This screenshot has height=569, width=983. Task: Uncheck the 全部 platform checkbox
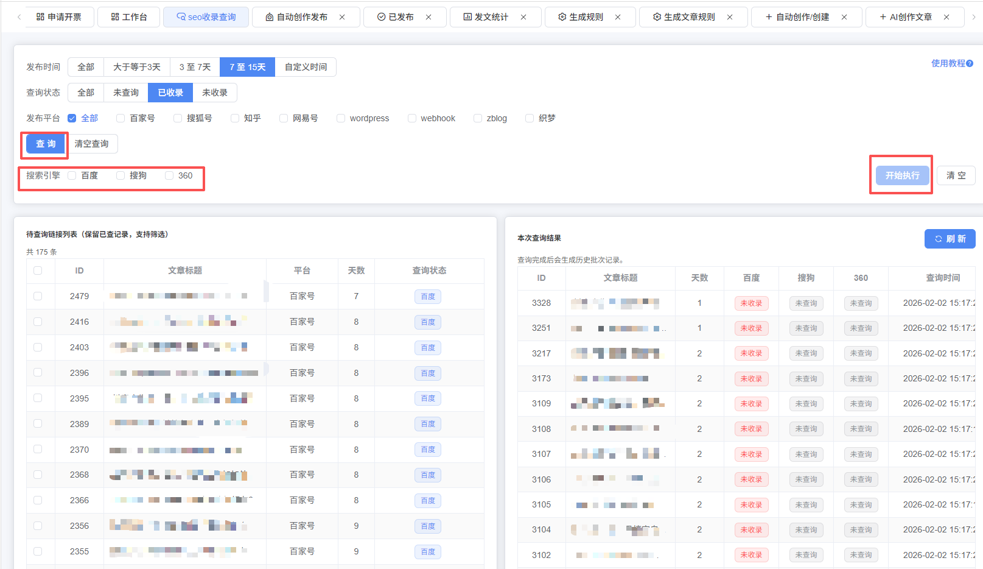[x=72, y=118]
